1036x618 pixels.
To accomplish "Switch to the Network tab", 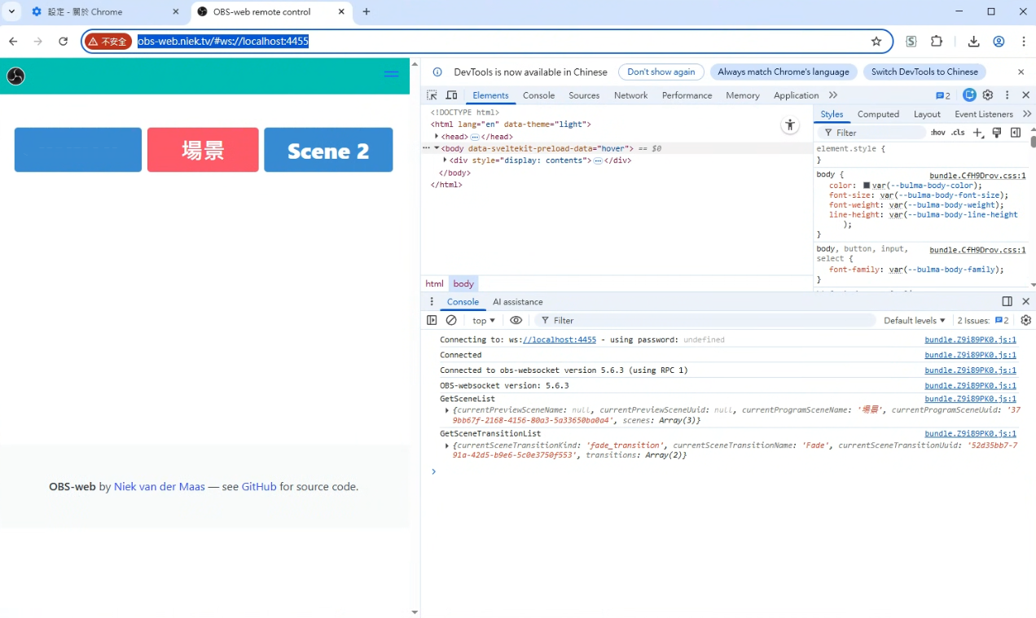I will [x=630, y=95].
